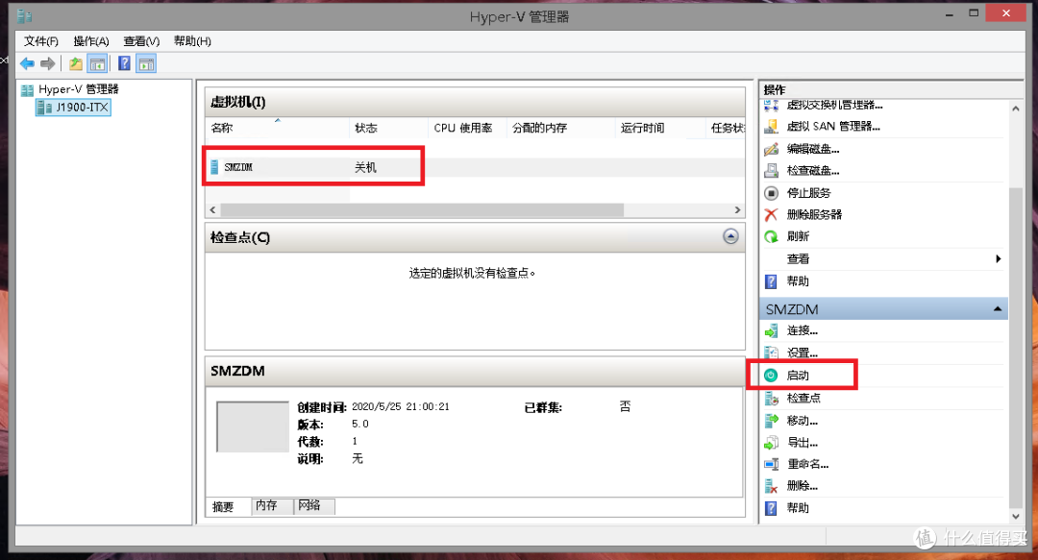Open the 操作(A) menu
Image resolution: width=1038 pixels, height=560 pixels.
[x=91, y=41]
